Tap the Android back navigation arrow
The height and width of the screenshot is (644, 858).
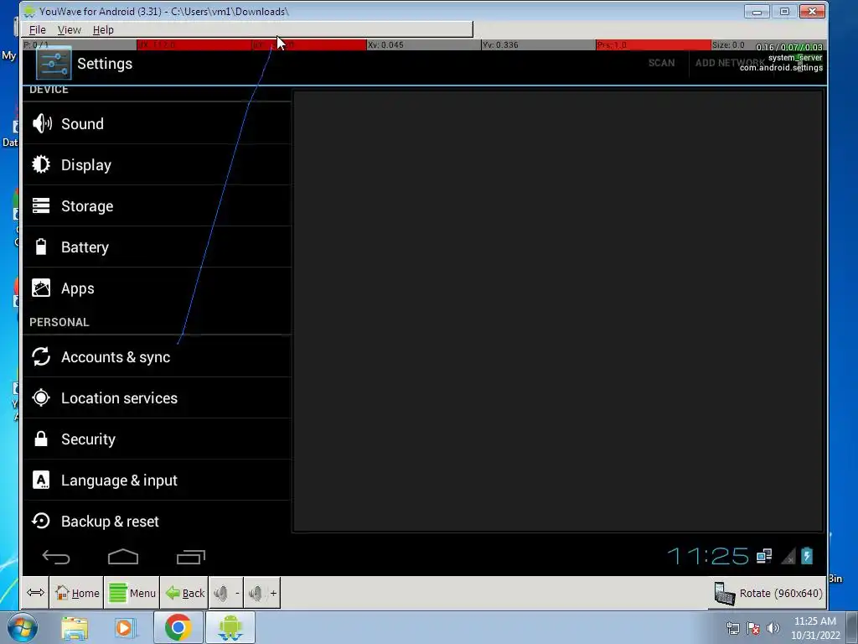tap(56, 558)
